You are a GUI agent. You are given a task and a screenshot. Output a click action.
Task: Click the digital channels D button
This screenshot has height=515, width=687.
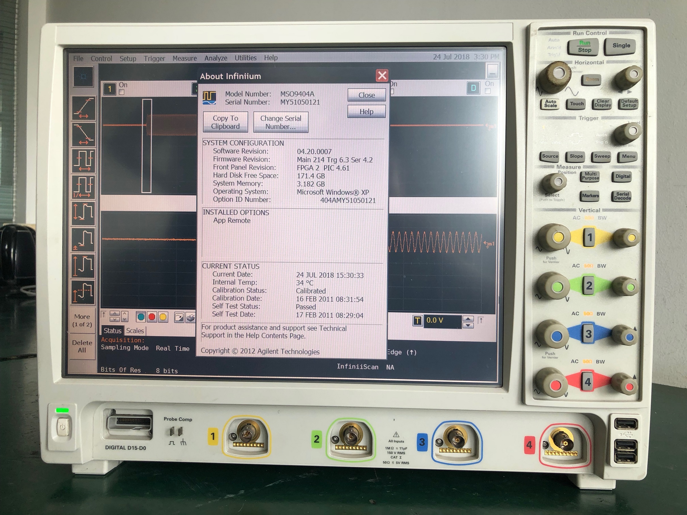pos(473,88)
